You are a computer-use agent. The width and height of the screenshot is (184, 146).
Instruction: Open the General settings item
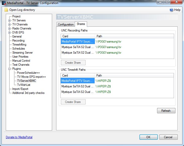click(17, 36)
